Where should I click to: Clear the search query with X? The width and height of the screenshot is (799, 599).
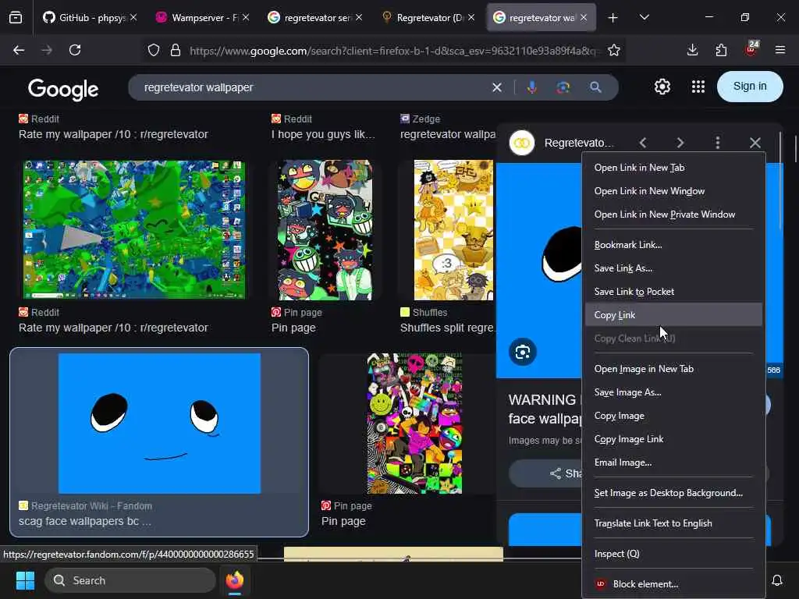click(x=497, y=87)
